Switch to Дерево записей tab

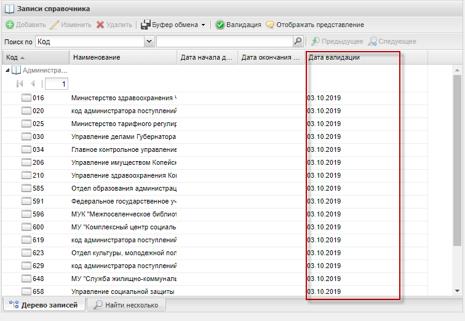(44, 305)
